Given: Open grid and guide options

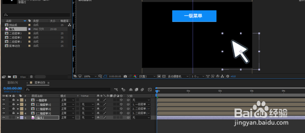Looking at the screenshot, I should [x=100, y=76].
